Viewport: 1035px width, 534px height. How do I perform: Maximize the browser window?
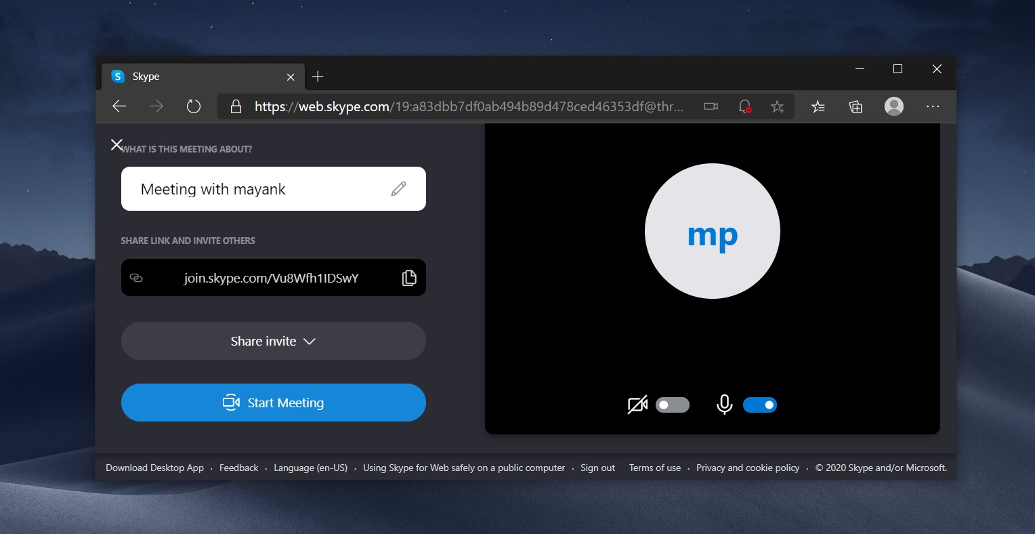tap(897, 68)
